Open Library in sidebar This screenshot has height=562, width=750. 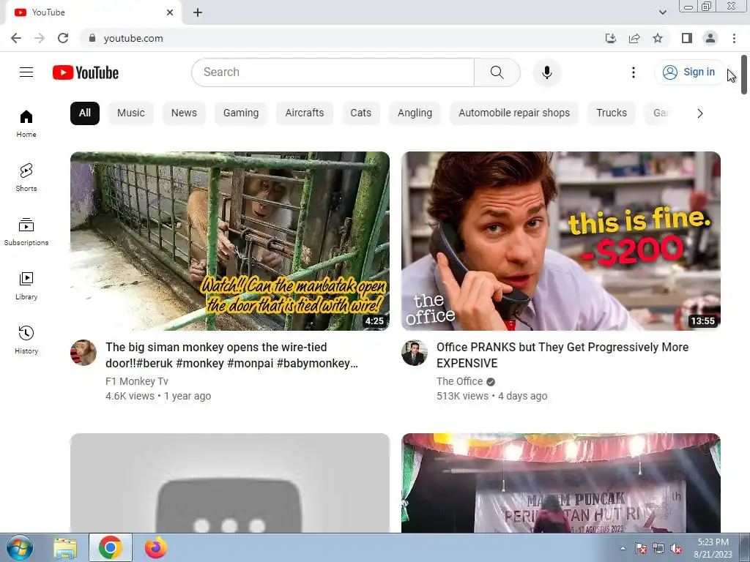(x=26, y=285)
